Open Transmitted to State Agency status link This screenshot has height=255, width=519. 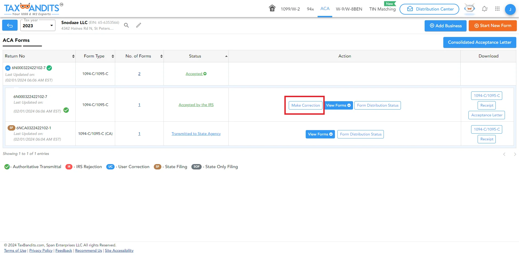(196, 134)
